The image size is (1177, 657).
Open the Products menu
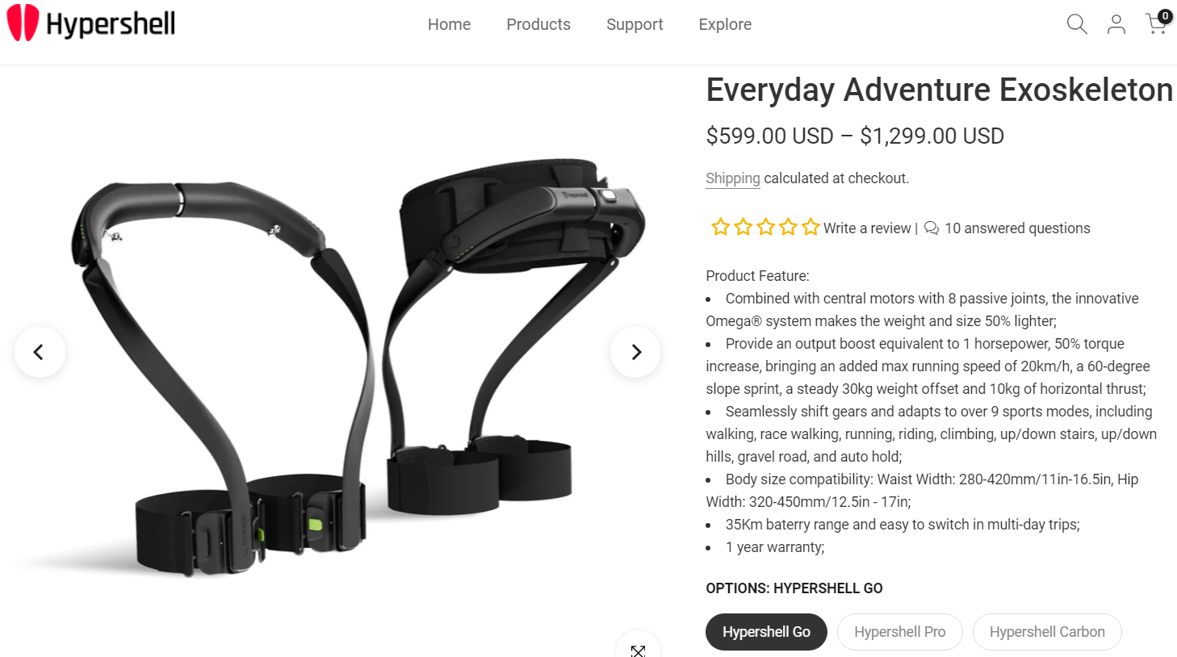pyautogui.click(x=538, y=24)
